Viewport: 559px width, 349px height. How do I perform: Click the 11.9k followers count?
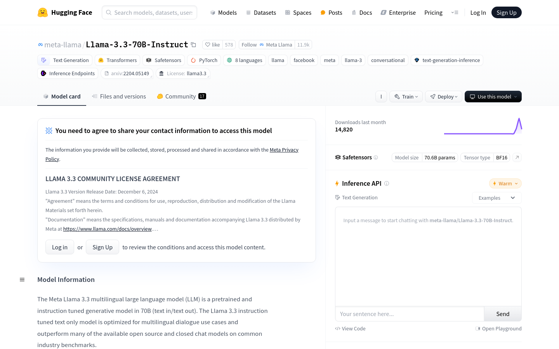pyautogui.click(x=303, y=45)
